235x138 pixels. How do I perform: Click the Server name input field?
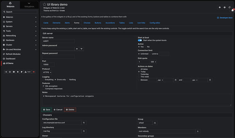(x=58, y=41)
